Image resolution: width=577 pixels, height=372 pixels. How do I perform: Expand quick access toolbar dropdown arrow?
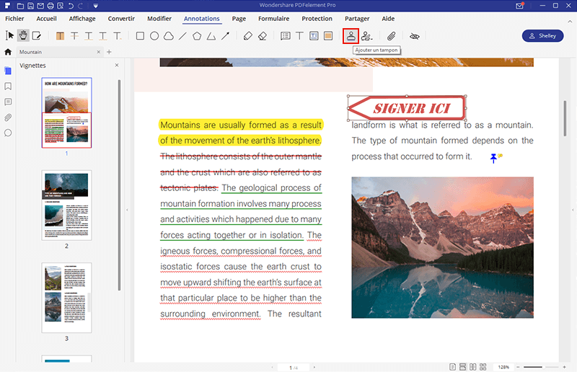pos(95,6)
